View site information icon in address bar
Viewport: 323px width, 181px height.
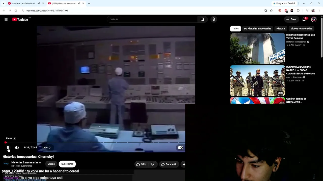coord(23,11)
